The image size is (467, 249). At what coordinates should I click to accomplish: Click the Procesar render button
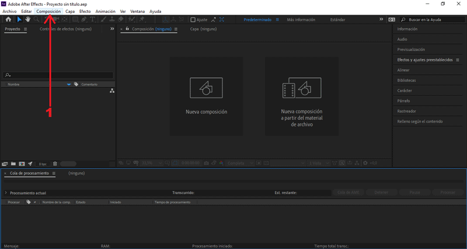[448, 192]
